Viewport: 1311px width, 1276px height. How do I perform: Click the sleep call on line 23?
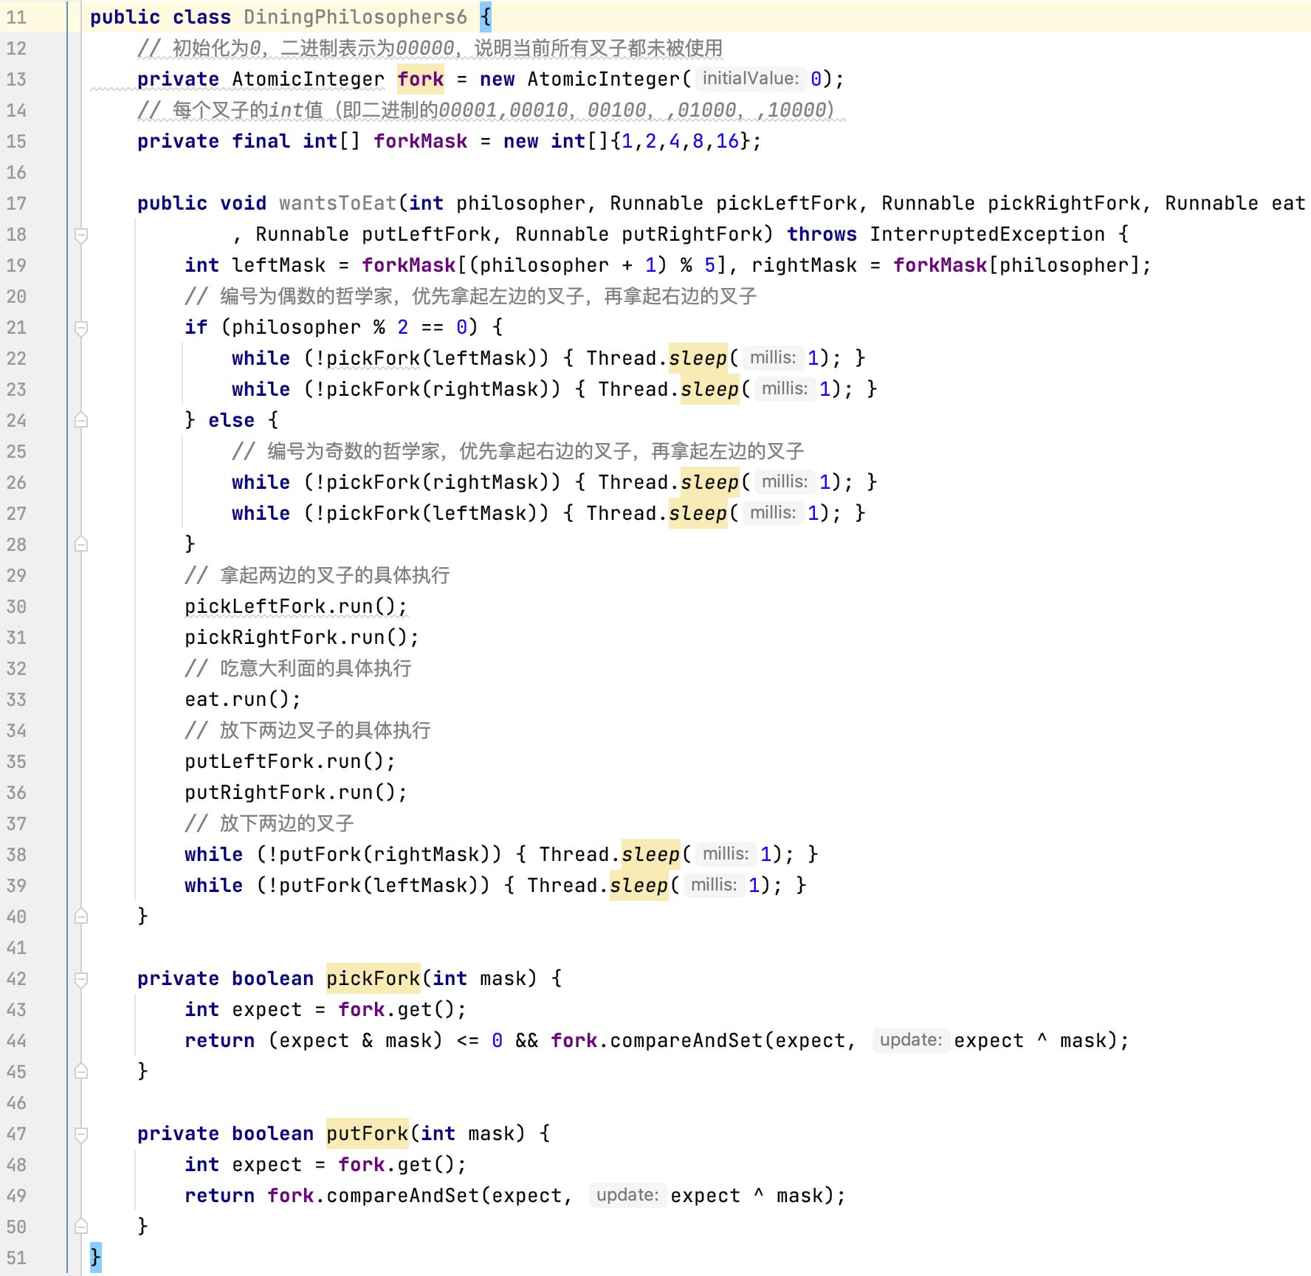pos(709,389)
